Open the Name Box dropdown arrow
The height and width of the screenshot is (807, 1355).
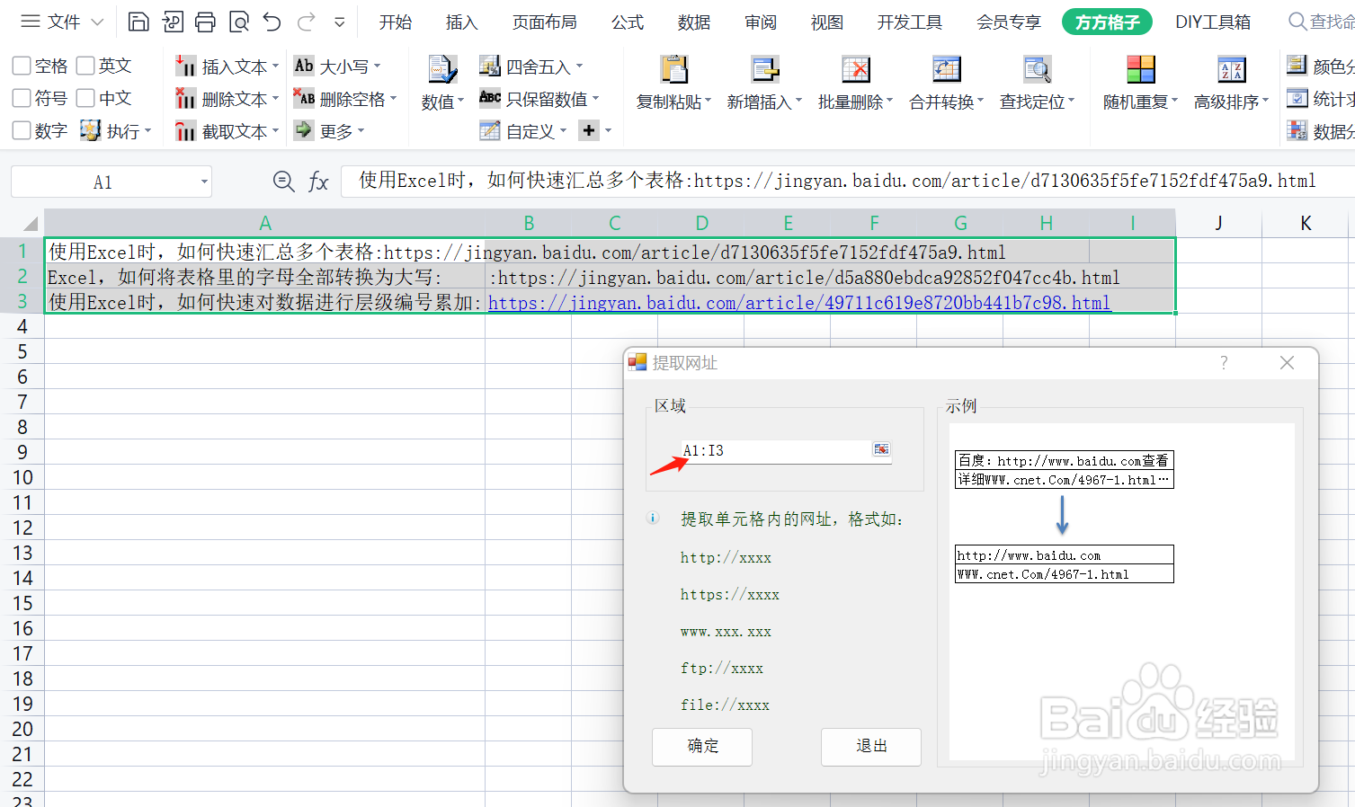[204, 182]
